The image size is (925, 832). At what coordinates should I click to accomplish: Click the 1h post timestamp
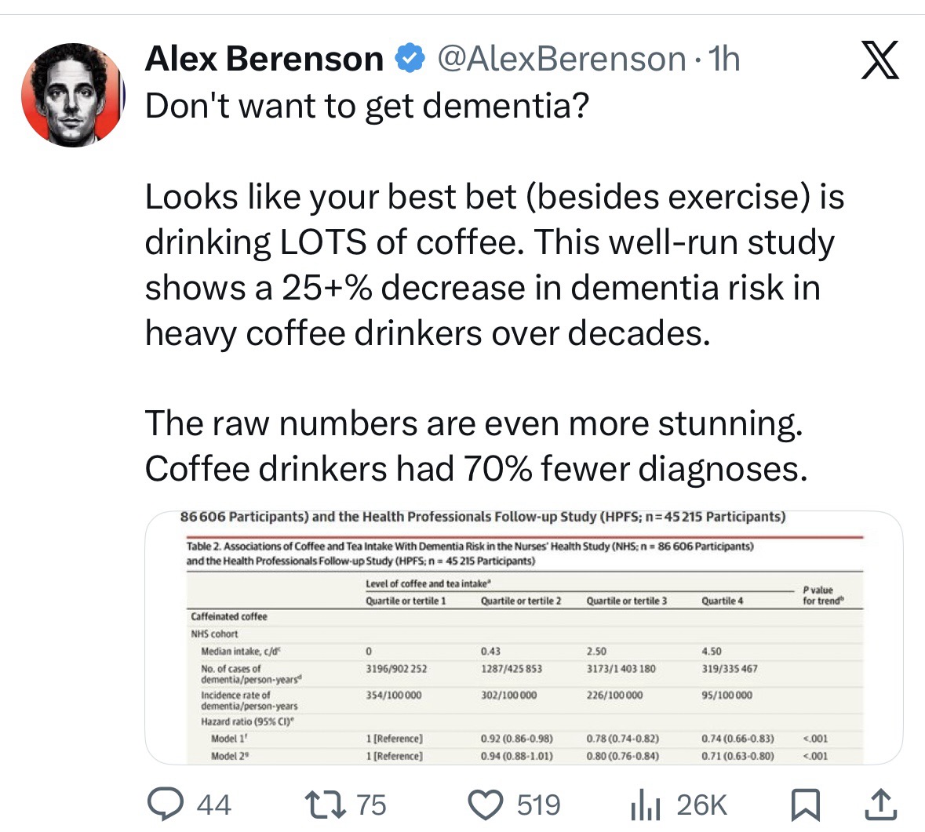pos(723,59)
